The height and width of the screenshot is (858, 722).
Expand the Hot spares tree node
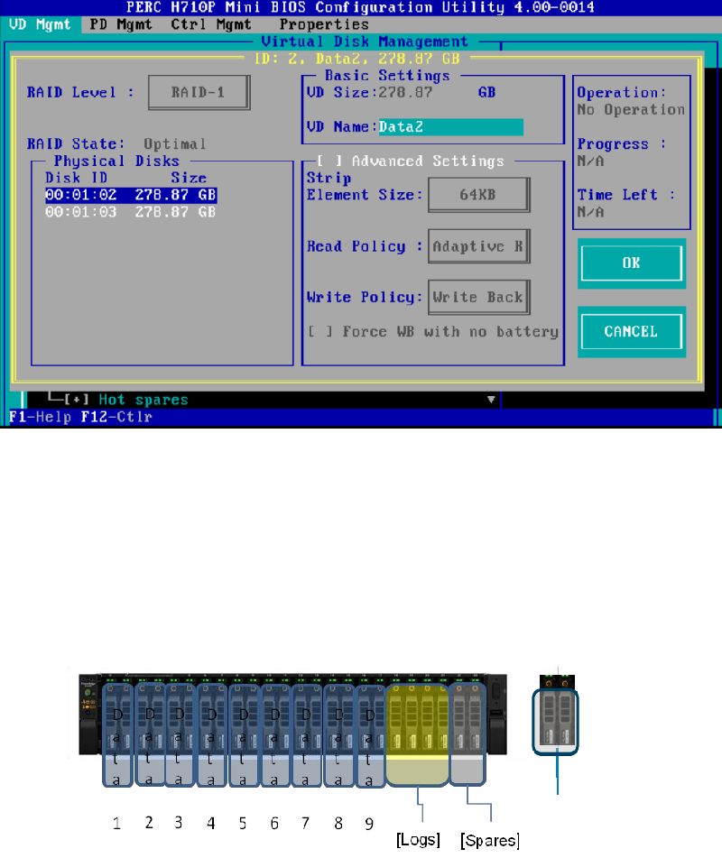pos(77,400)
